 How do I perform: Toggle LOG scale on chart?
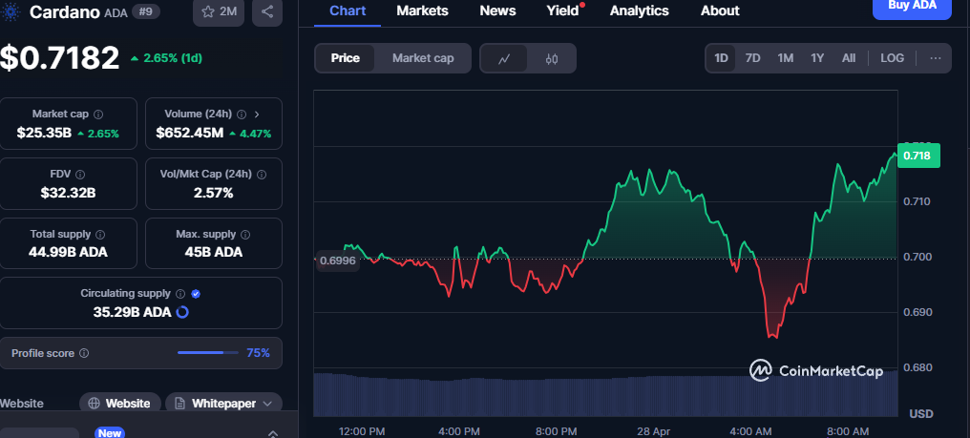click(892, 58)
